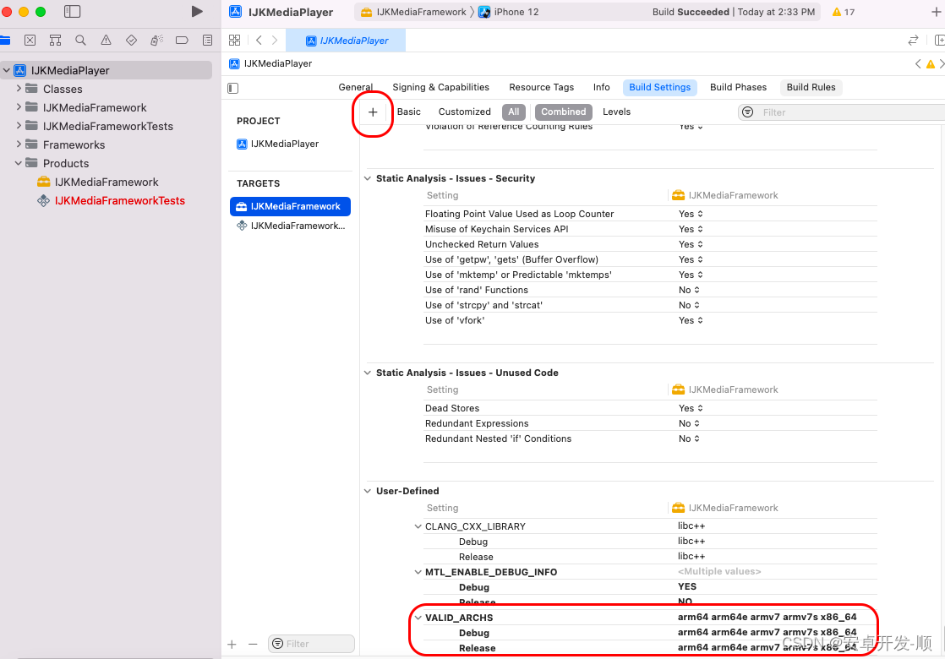Screen dimensions: 945x659
Task: Open the Build Rules tab
Action: click(811, 87)
